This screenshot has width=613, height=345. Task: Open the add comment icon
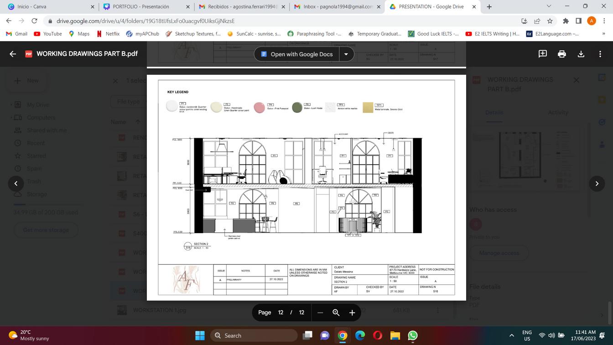pyautogui.click(x=543, y=54)
